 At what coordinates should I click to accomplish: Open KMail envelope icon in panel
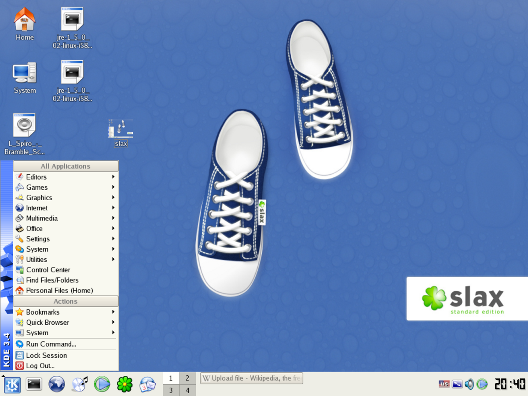coord(147,384)
